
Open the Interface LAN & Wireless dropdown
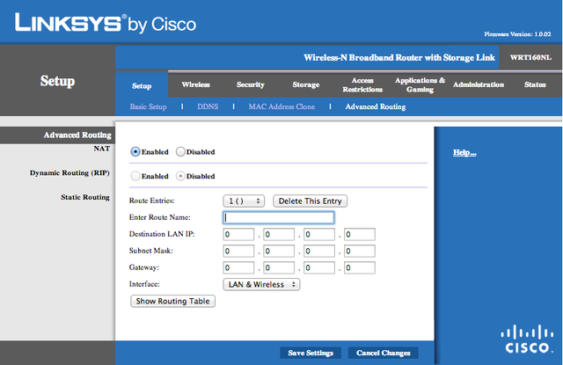[261, 284]
